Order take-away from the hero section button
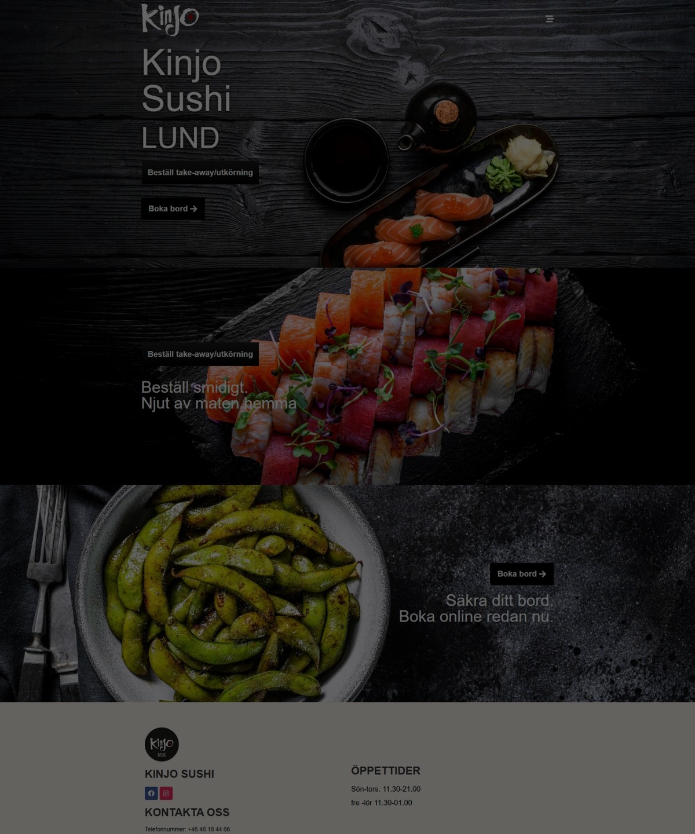This screenshot has height=834, width=695. click(x=200, y=173)
